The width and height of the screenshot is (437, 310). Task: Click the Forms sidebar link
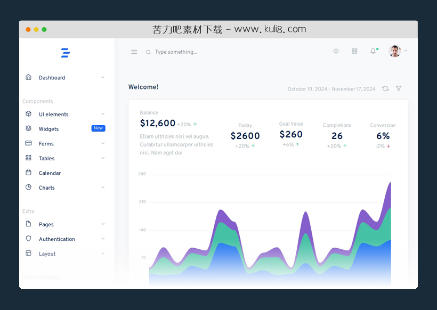(46, 143)
